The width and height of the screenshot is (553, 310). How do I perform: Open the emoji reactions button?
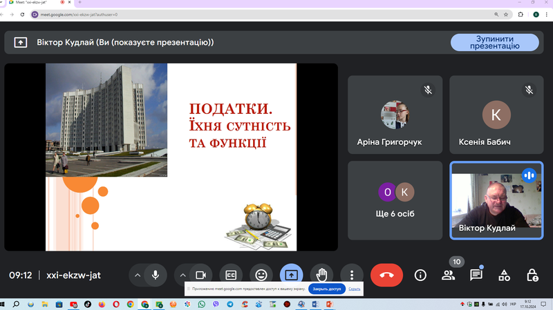pyautogui.click(x=261, y=275)
